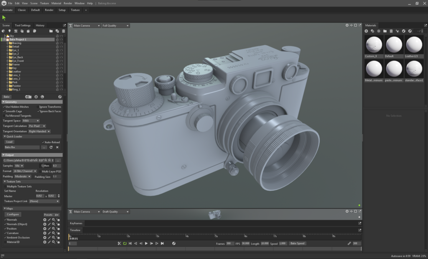The image size is (428, 259).
Task: Click the timeline cut scissors icon
Action: click(x=119, y=243)
